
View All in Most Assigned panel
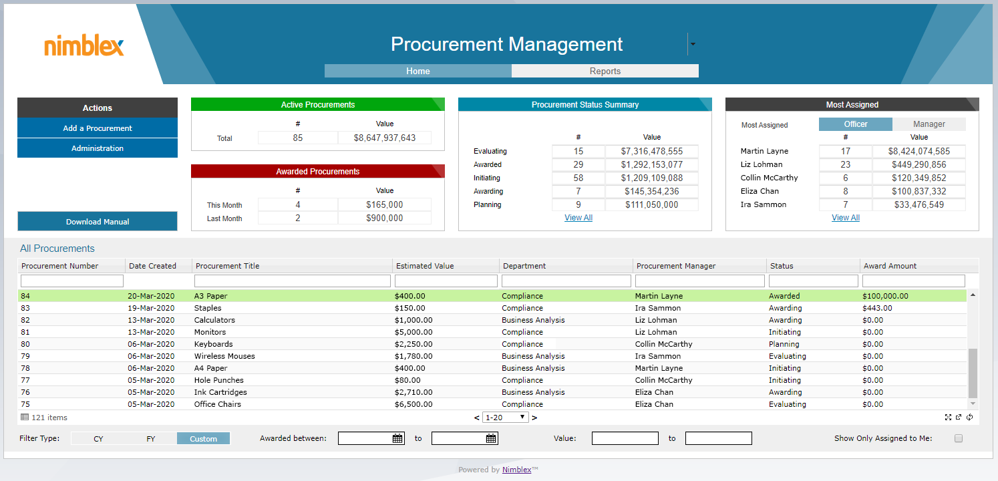(x=846, y=218)
